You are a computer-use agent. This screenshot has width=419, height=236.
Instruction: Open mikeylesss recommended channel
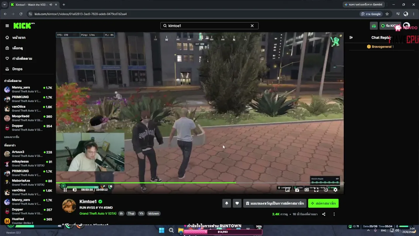pos(28,164)
